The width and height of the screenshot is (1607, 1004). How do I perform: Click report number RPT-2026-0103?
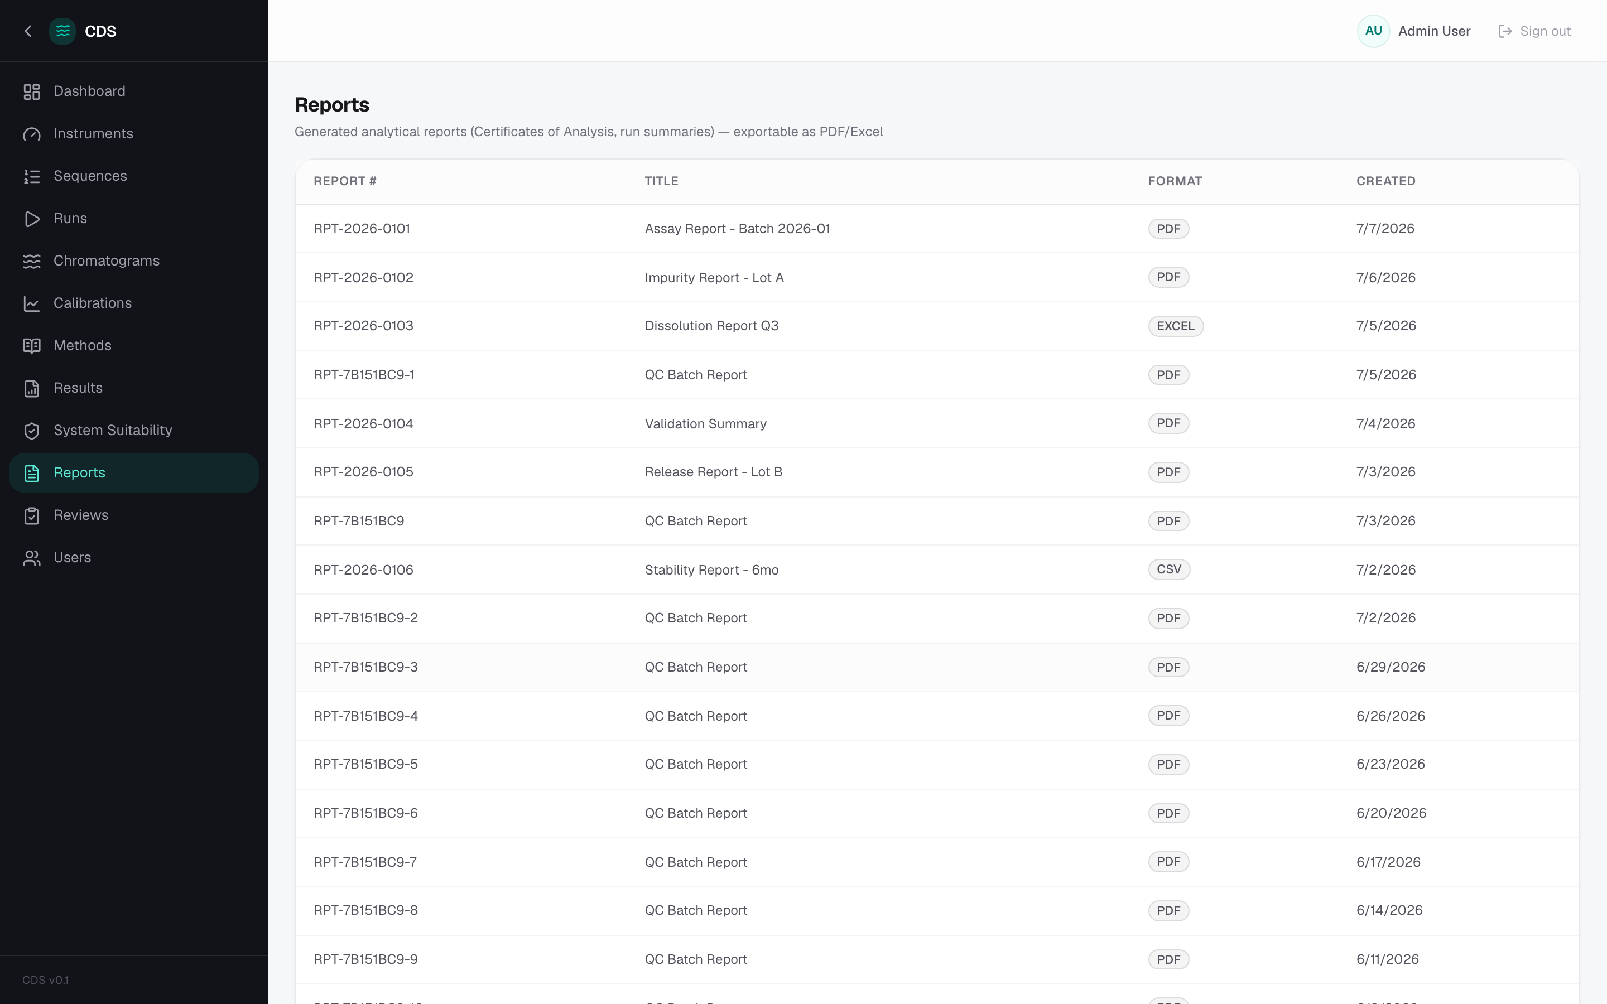[x=363, y=326]
